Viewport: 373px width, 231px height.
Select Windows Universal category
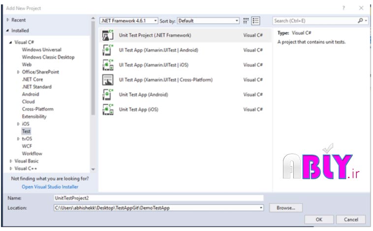pyautogui.click(x=42, y=50)
